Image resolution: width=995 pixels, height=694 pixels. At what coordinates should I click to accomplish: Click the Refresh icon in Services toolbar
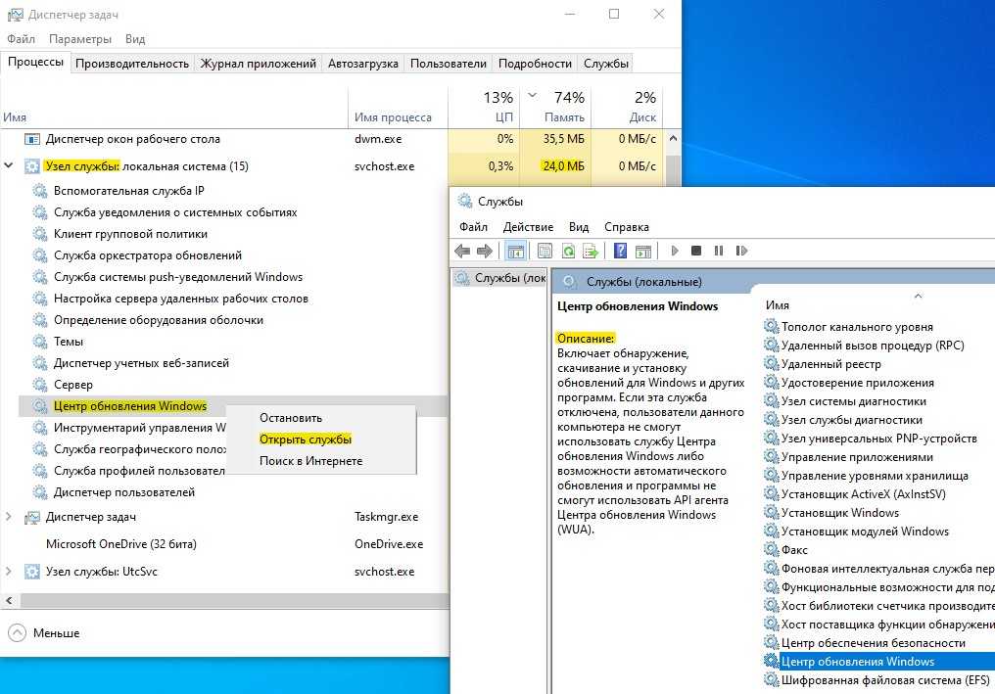click(568, 252)
